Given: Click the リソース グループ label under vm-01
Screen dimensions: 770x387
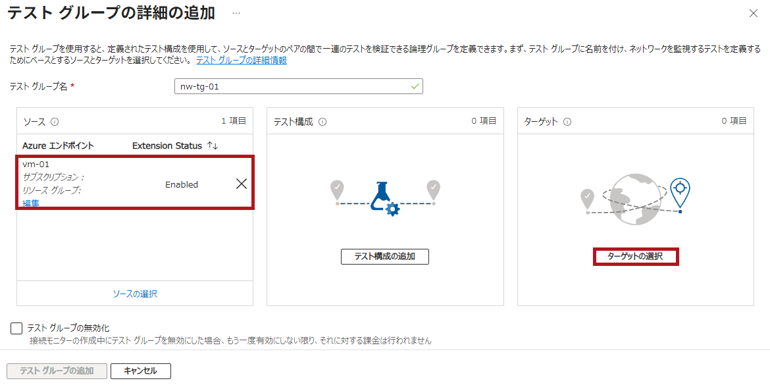Looking at the screenshot, I should point(51,191).
